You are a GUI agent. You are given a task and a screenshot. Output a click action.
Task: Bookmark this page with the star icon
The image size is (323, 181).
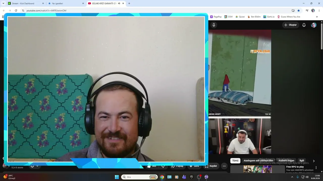[299, 11]
